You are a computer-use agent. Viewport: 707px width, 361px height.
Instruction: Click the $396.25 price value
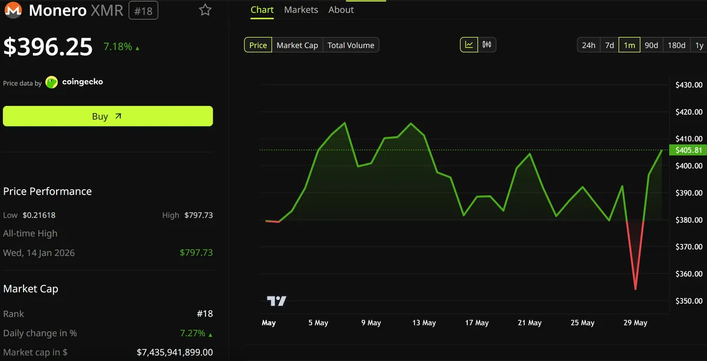[48, 47]
